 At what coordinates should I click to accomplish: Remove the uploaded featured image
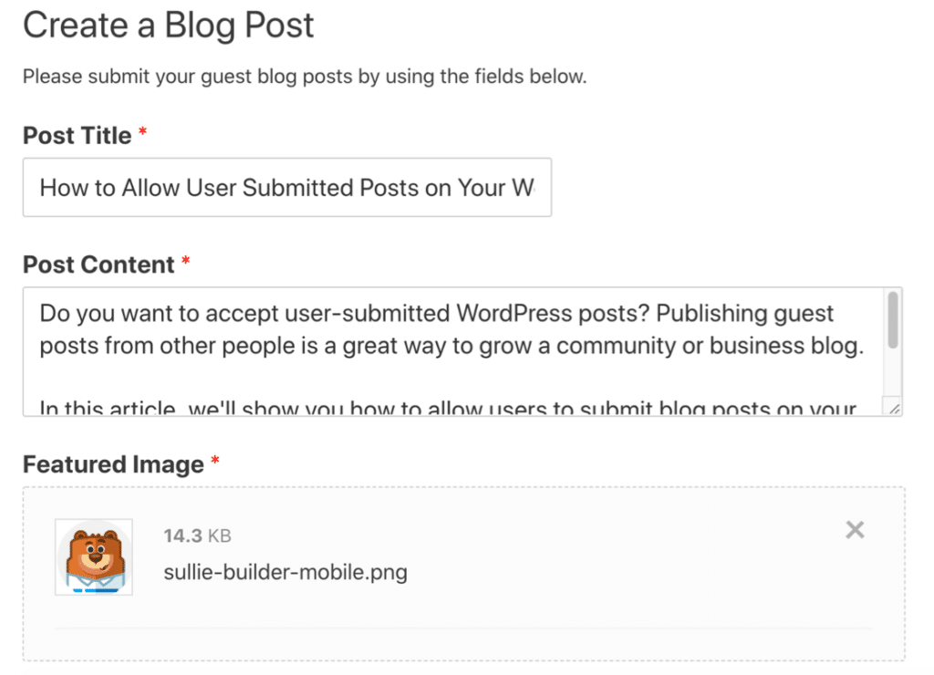854,529
